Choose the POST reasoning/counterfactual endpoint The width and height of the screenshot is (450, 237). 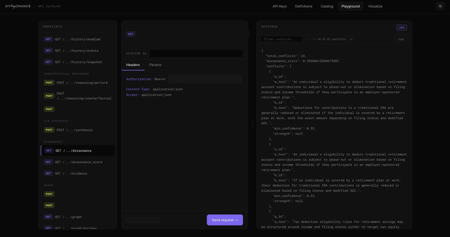pos(78,96)
